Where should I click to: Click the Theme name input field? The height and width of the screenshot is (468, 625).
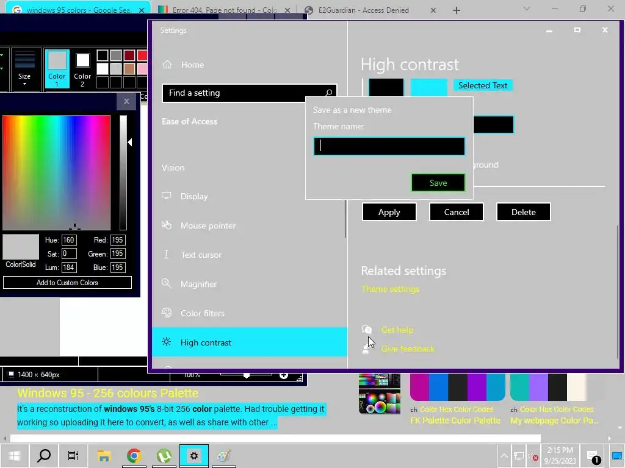click(x=389, y=146)
